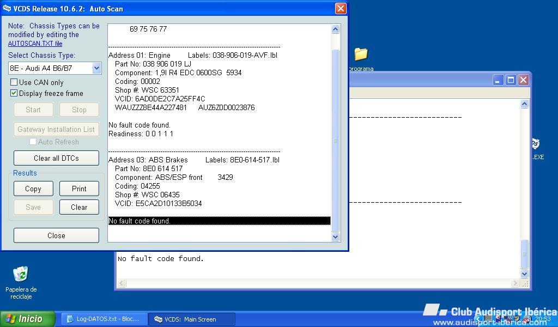Maximize the Notepad window
The image size is (558, 327).
(x=511, y=80)
